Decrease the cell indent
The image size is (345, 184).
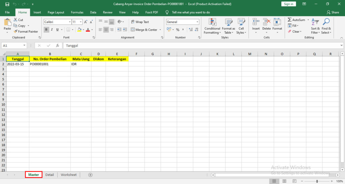119,30
